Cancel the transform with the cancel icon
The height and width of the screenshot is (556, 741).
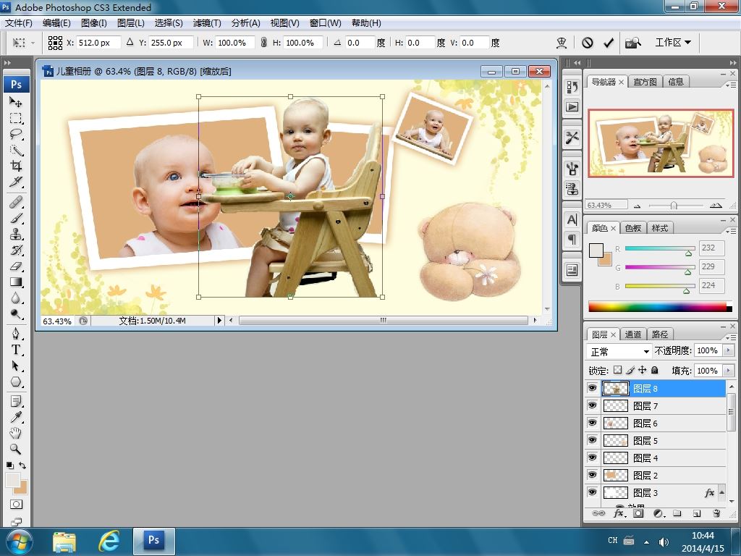[x=588, y=43]
